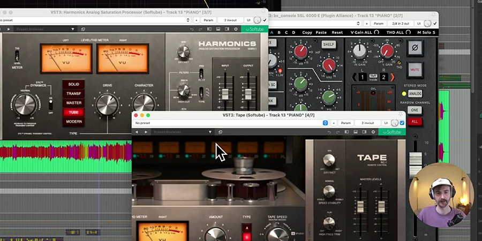This screenshot has width=482, height=241.
Task: Click Tape Speed Stability knob
Action: pyautogui.click(x=329, y=191)
